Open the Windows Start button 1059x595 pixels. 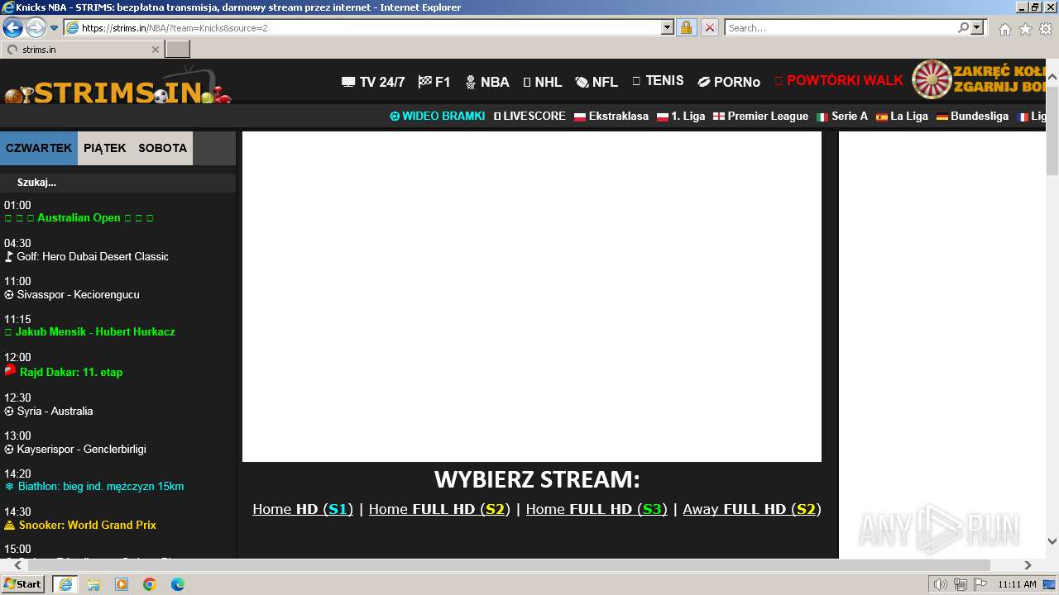(x=23, y=583)
